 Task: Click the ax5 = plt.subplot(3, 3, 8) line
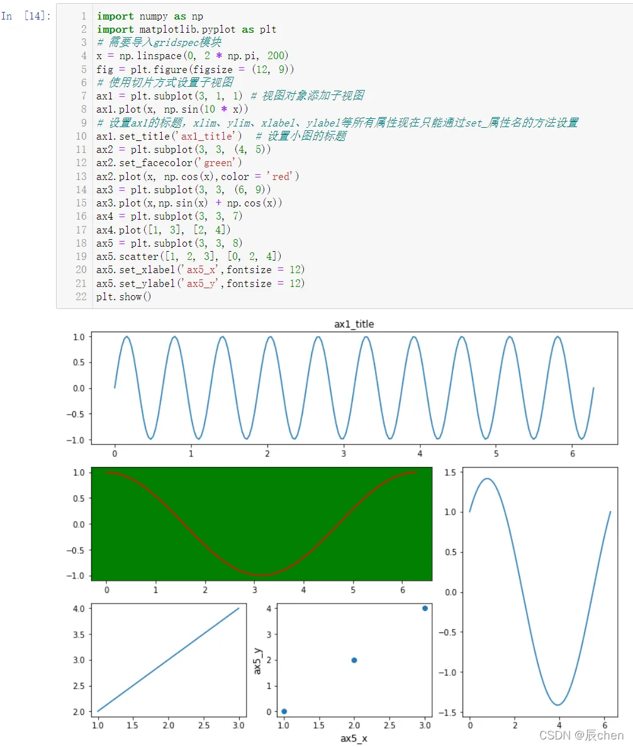(x=169, y=244)
